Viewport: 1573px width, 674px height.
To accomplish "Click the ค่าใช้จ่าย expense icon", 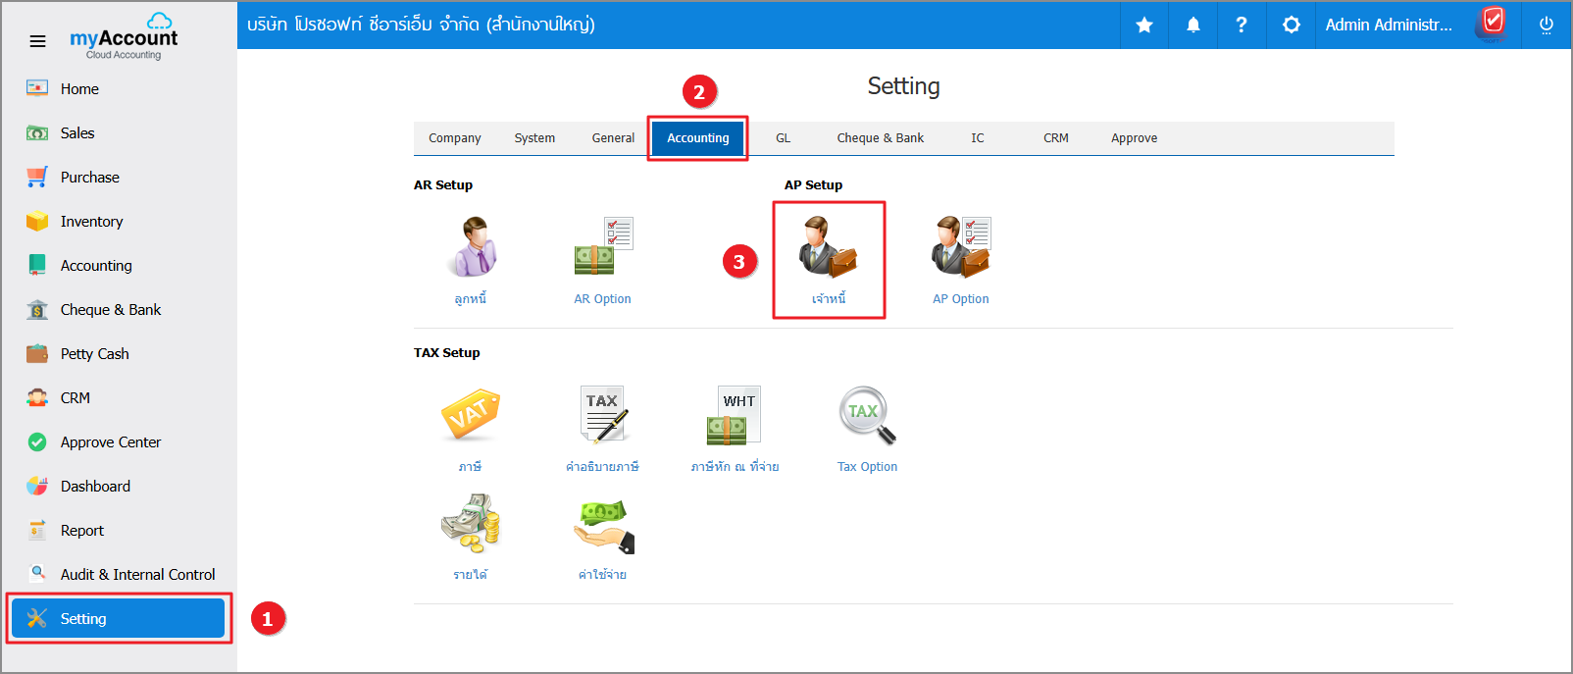I will 603,524.
